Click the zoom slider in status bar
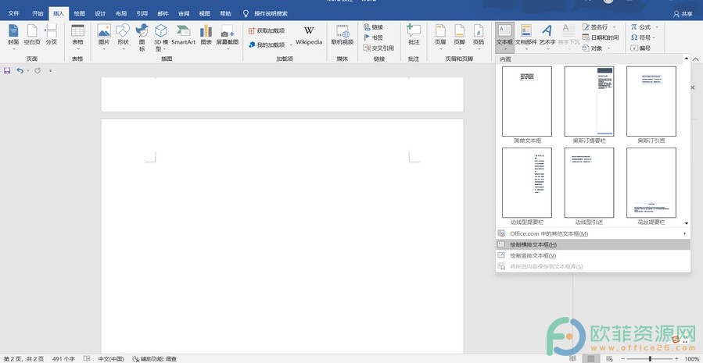The height and width of the screenshot is (363, 703). [x=650, y=358]
